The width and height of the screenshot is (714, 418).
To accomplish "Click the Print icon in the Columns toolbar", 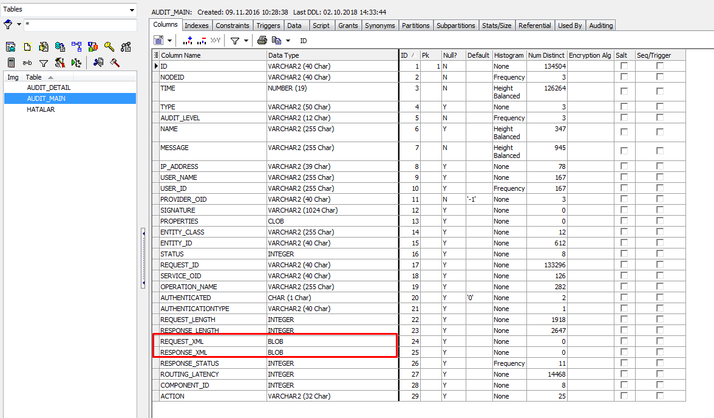I will (x=262, y=40).
